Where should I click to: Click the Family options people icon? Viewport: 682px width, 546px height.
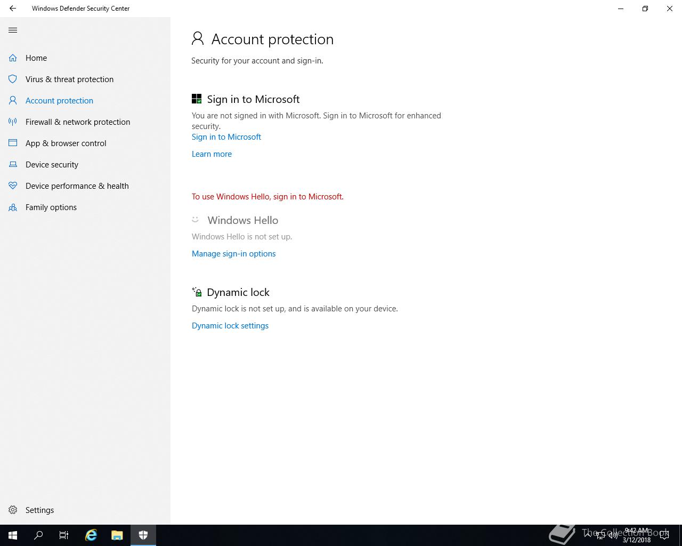pyautogui.click(x=13, y=207)
